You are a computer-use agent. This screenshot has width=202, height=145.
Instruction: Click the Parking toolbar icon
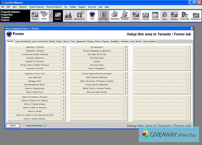point(136,16)
